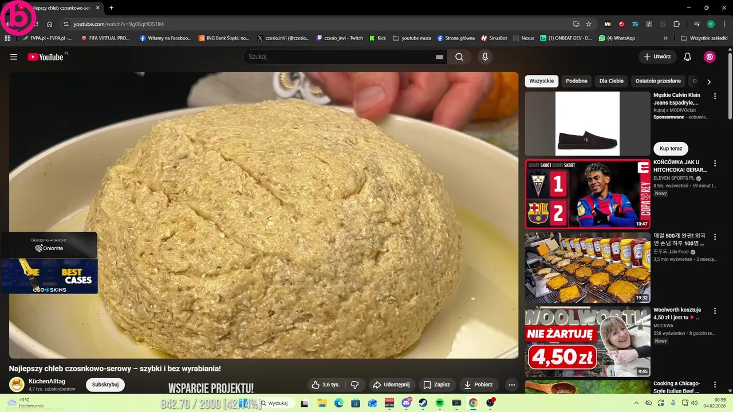Open File Explorer from the taskbar

pyautogui.click(x=322, y=403)
